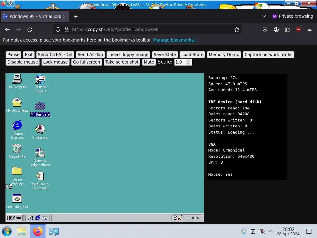Screen dimensions: 317x238
Task: Open the uBlock Origin extension icon
Action: 298,29
